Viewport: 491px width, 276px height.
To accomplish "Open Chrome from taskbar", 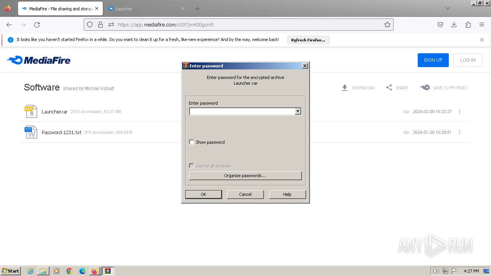I will (69, 271).
